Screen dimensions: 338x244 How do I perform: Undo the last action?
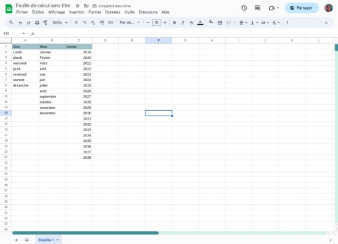pyautogui.click(x=20, y=22)
